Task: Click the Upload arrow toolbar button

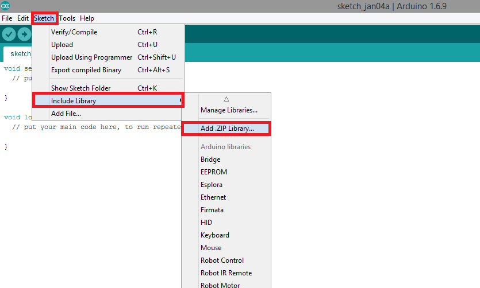Action: pyautogui.click(x=25, y=34)
